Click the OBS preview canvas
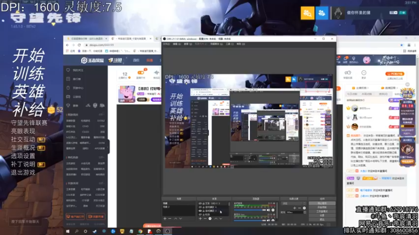Screen dimensions: 419x235 (249, 121)
